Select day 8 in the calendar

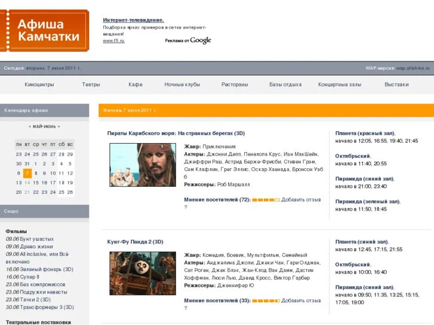(36, 173)
